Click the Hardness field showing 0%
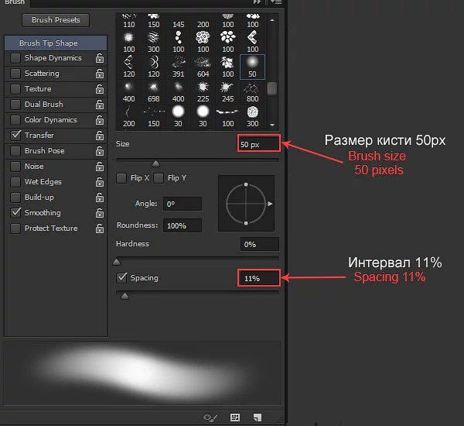Image resolution: width=464 pixels, height=426 pixels. [x=260, y=244]
